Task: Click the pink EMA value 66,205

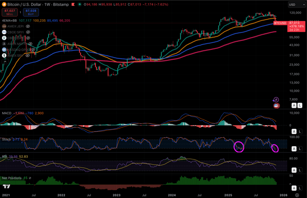Action: 64,21
